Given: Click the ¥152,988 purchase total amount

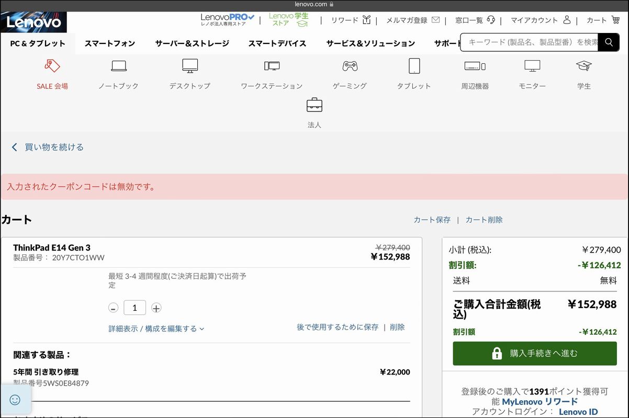Looking at the screenshot, I should click(x=592, y=304).
